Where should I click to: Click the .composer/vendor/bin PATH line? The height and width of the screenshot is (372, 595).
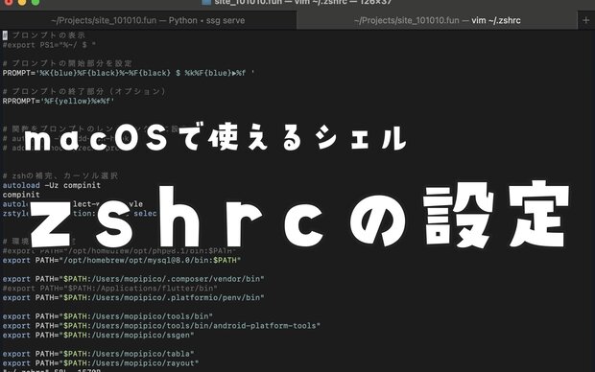(133, 279)
